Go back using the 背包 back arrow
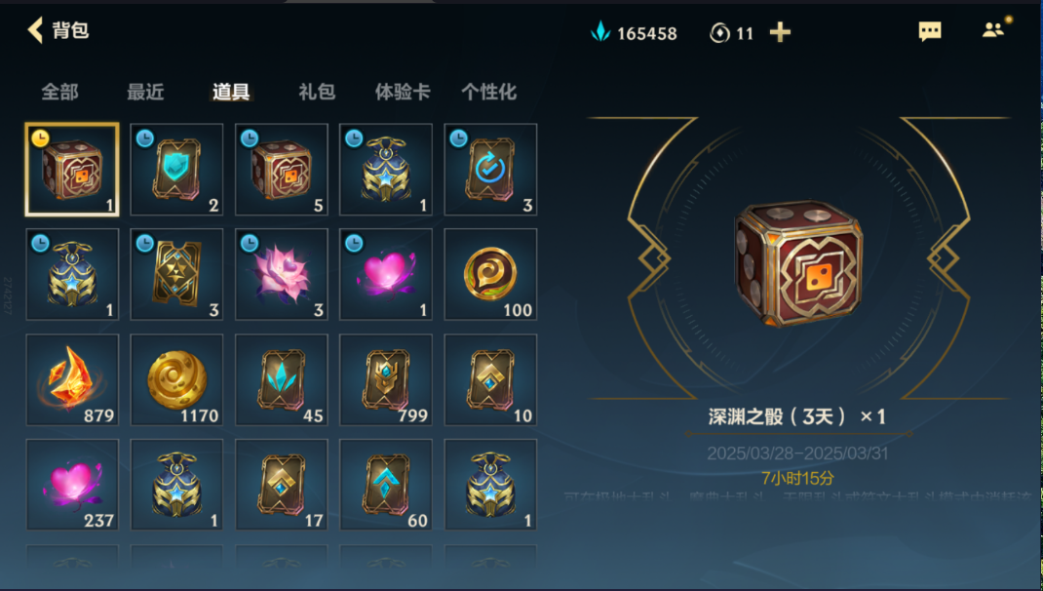Screen dimensions: 1043x591 point(35,30)
